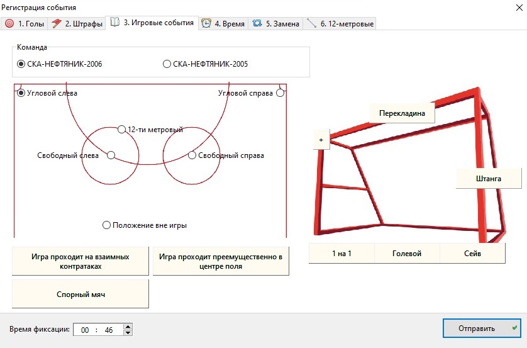527x348 pixels.
Task: Close the Регистрация события window
Action: point(519,8)
